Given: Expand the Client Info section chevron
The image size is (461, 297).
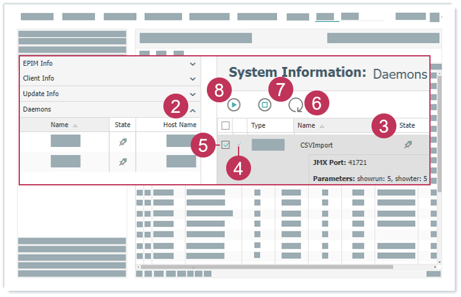Looking at the screenshot, I should click(x=193, y=79).
